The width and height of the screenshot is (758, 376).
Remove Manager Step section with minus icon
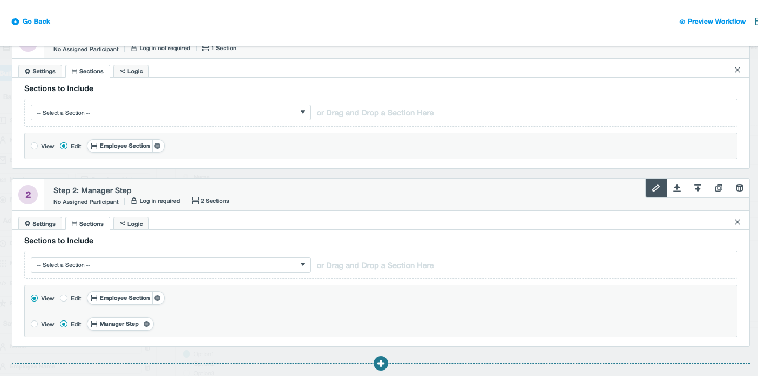click(x=146, y=324)
